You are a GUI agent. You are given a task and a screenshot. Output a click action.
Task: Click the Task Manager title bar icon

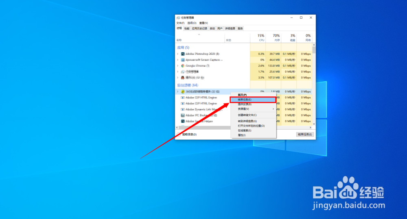(x=178, y=17)
